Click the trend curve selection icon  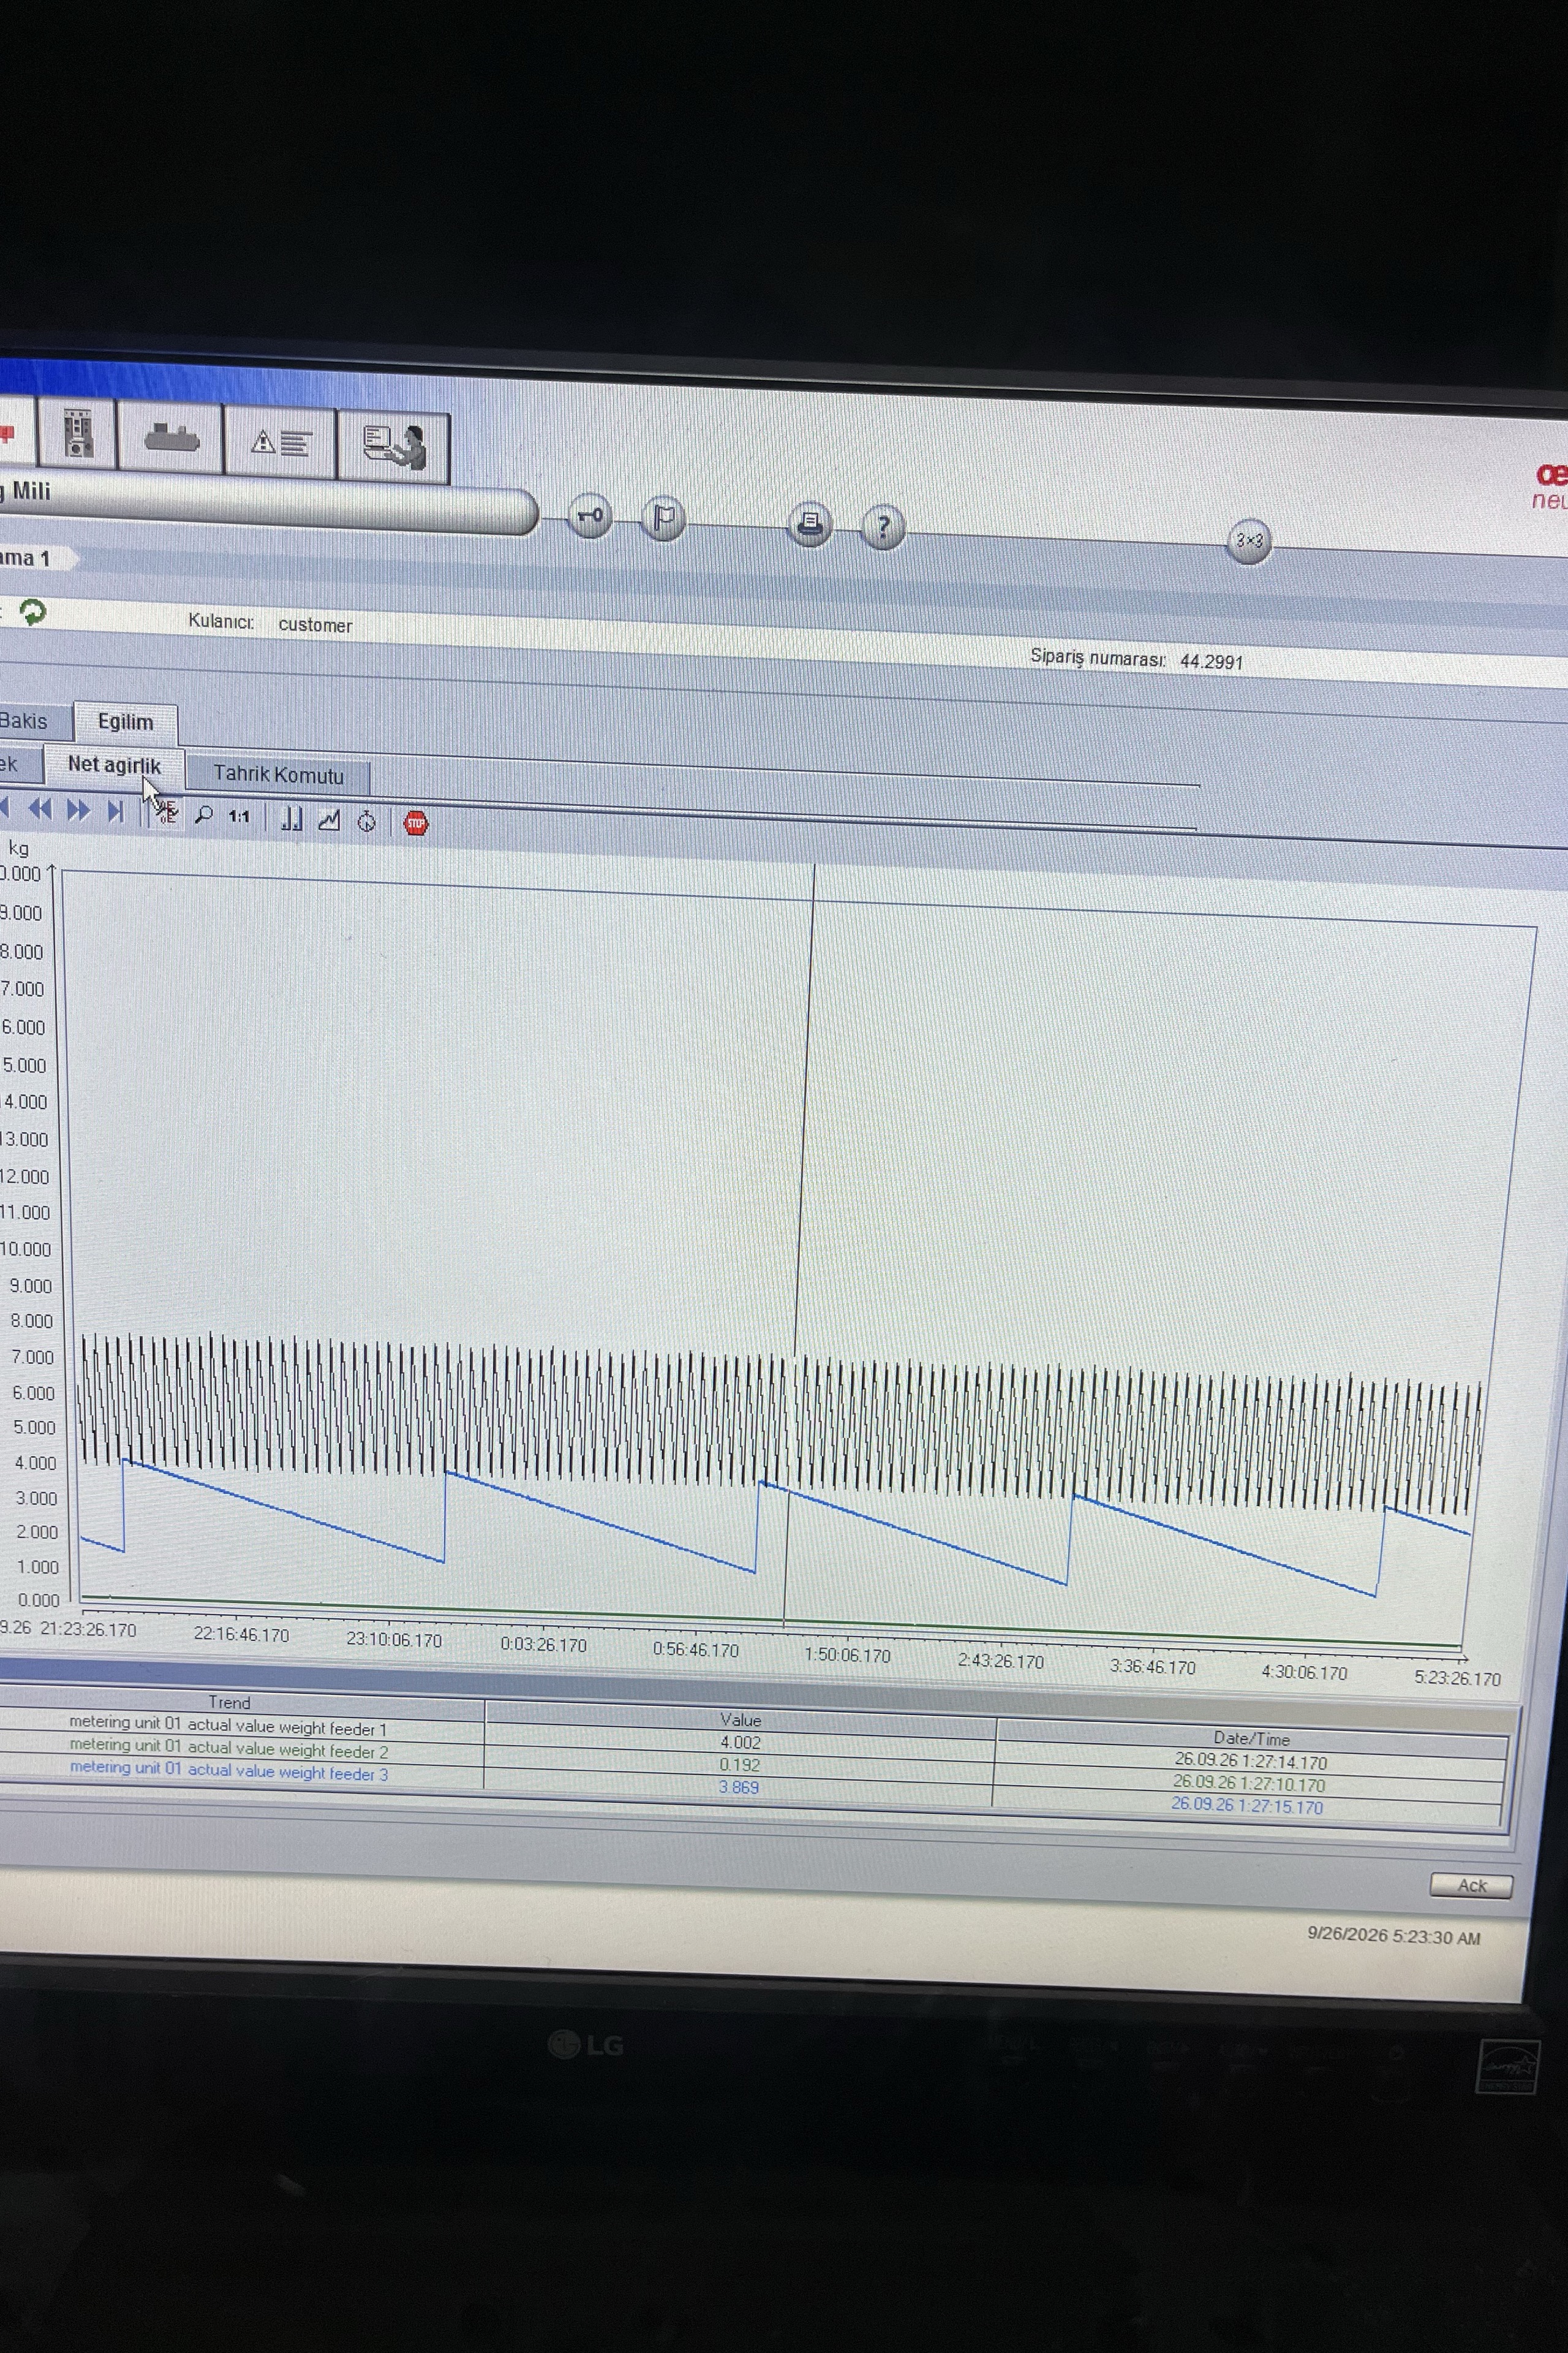click(x=166, y=813)
